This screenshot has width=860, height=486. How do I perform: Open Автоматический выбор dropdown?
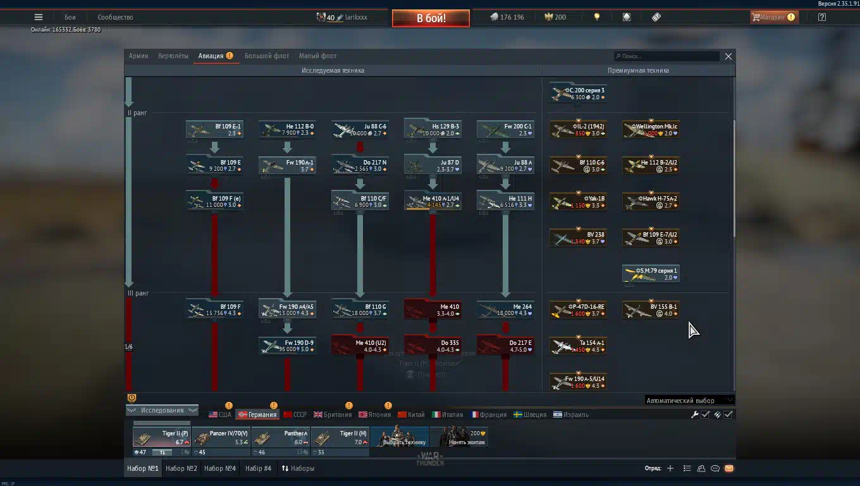pyautogui.click(x=689, y=400)
